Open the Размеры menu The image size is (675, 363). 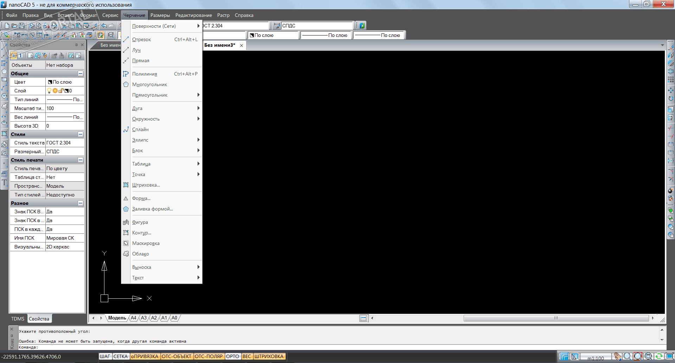(160, 15)
